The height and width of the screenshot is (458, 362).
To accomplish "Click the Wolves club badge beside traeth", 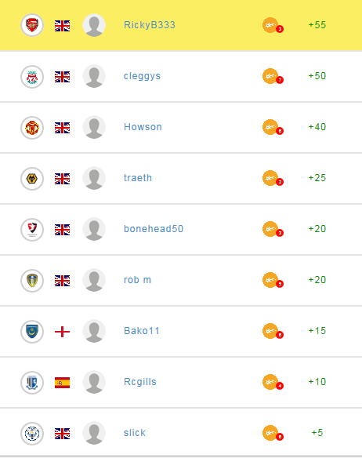I will coord(32,179).
